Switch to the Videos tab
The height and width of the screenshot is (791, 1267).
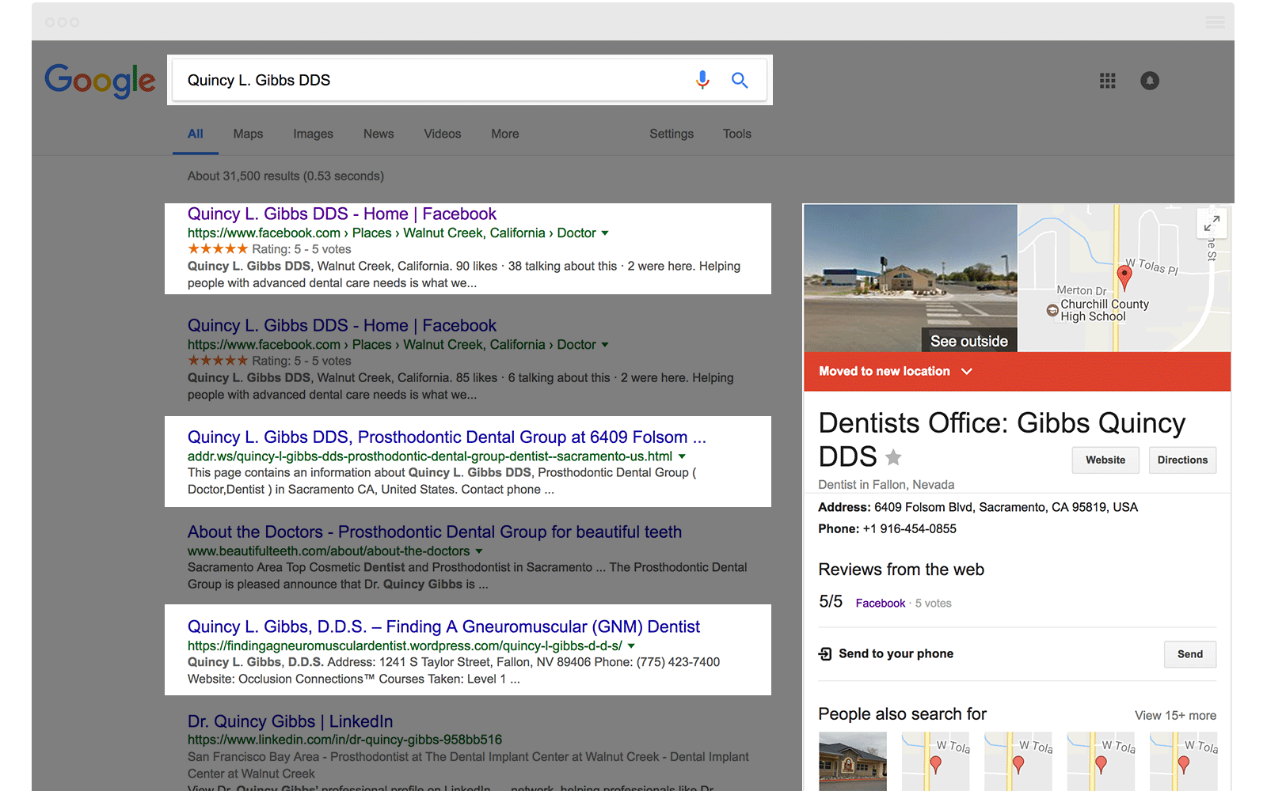click(x=442, y=134)
